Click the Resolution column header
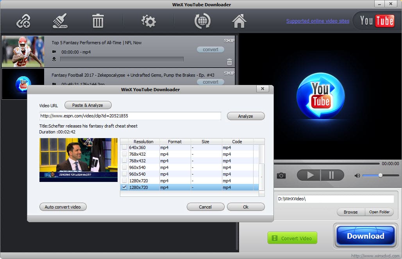Viewport: 402px width, 259px height. tap(143, 142)
